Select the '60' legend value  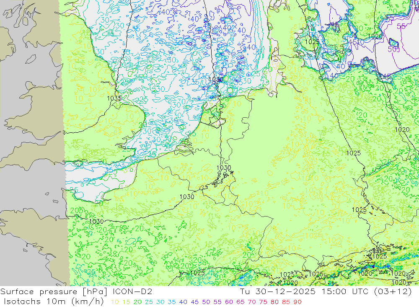coord(229,302)
